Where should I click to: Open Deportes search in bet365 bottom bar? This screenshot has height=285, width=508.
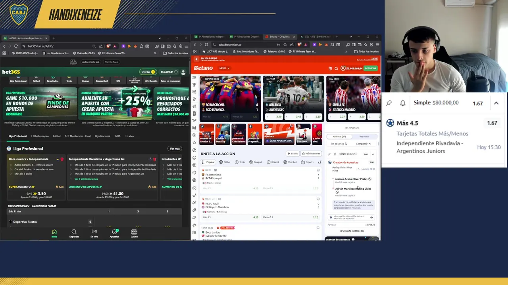[x=74, y=234]
